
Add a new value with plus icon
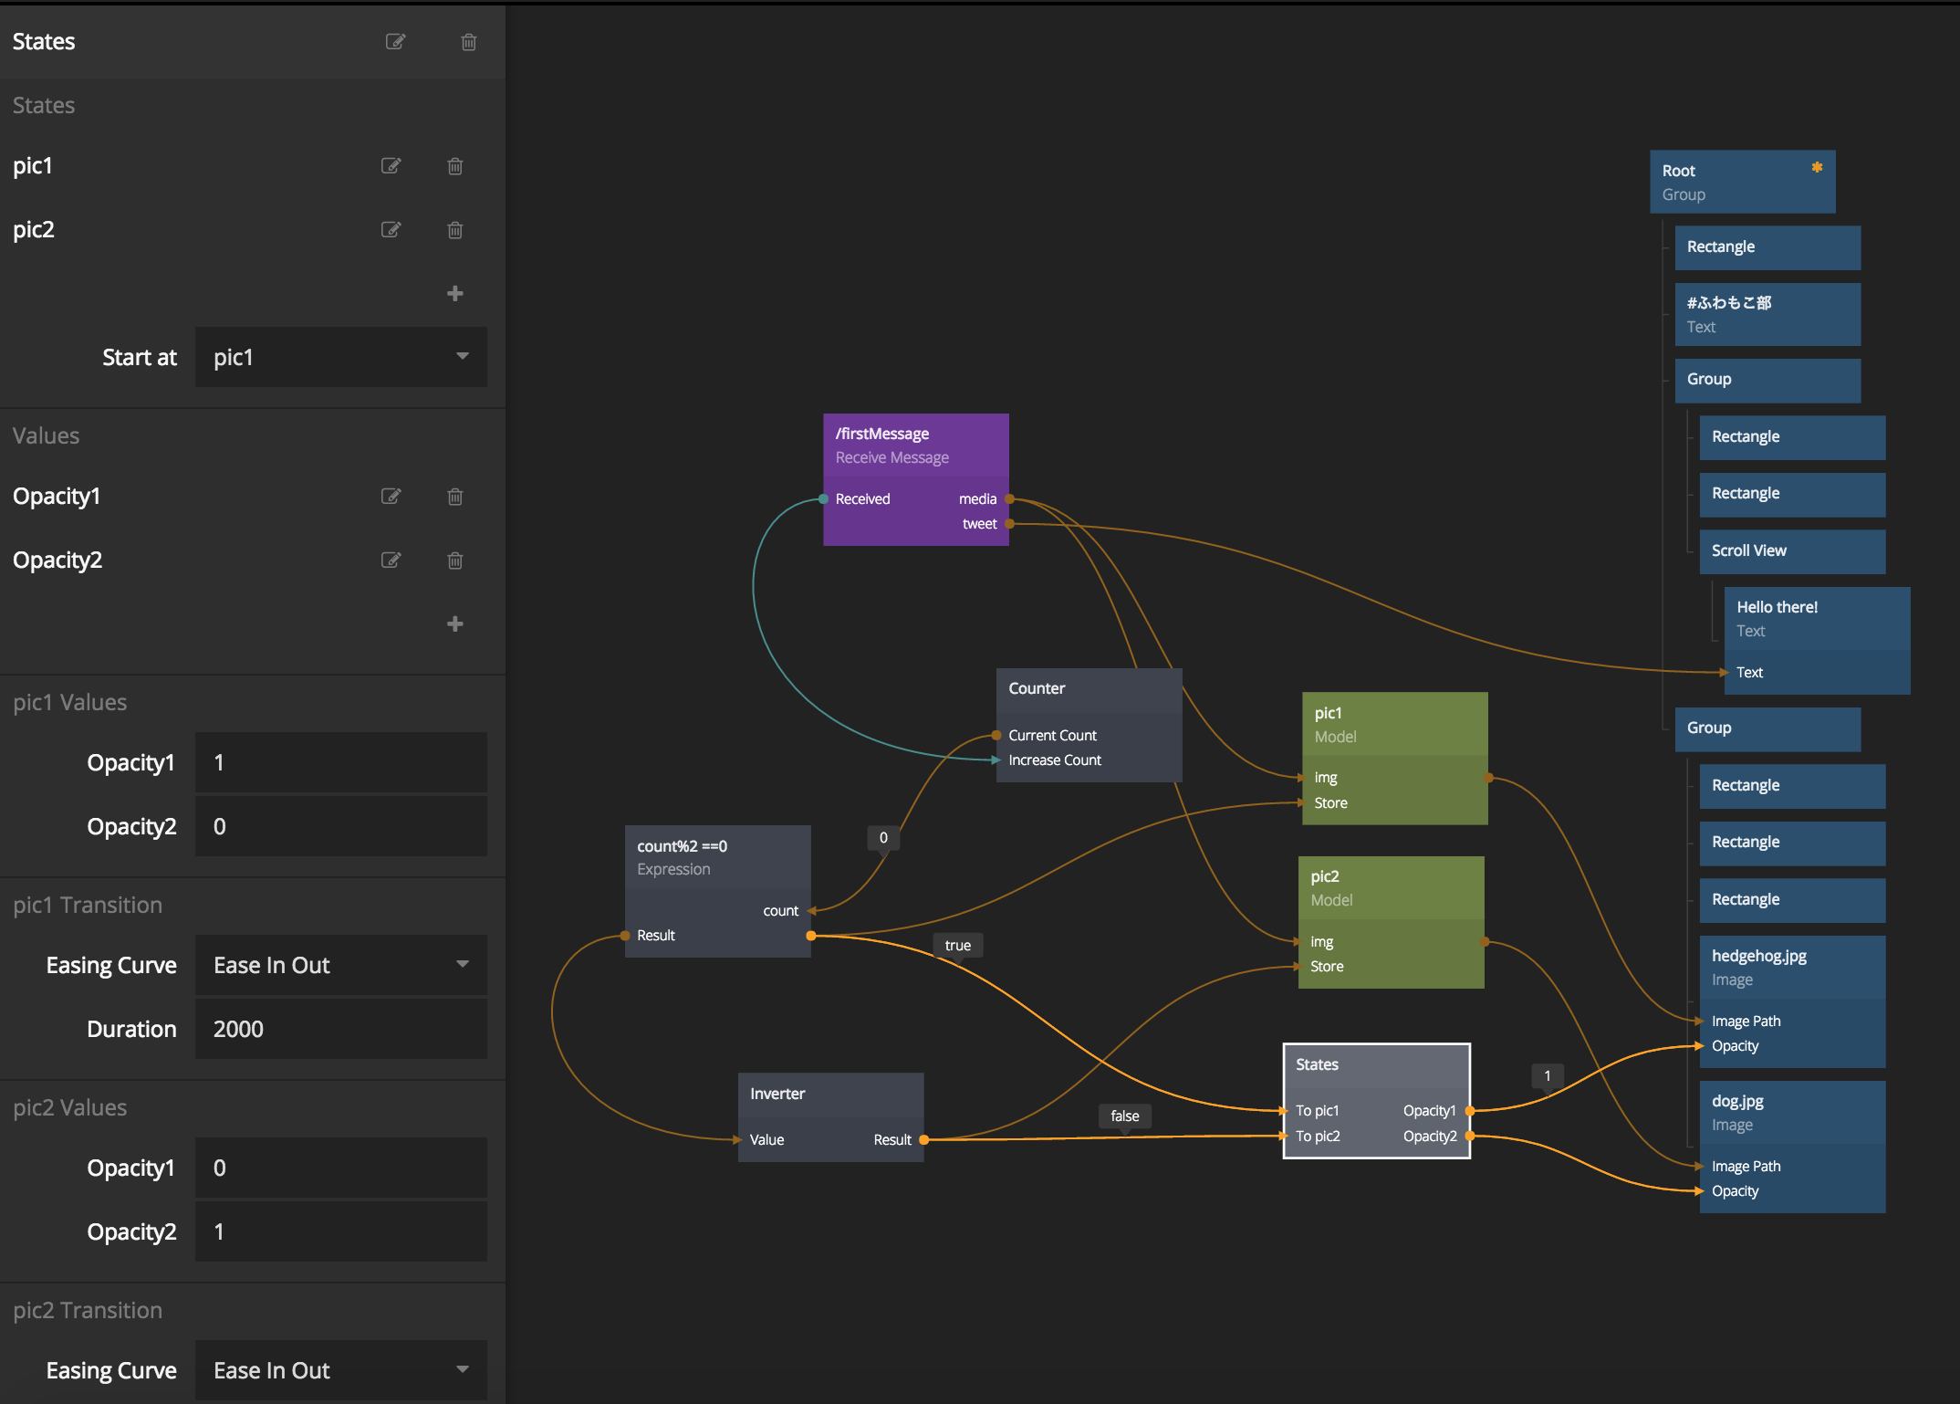point(455,623)
